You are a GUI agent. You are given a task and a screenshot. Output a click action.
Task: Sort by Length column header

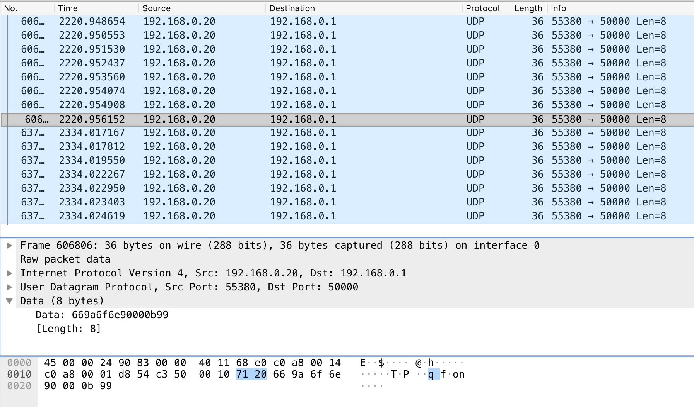(x=528, y=8)
